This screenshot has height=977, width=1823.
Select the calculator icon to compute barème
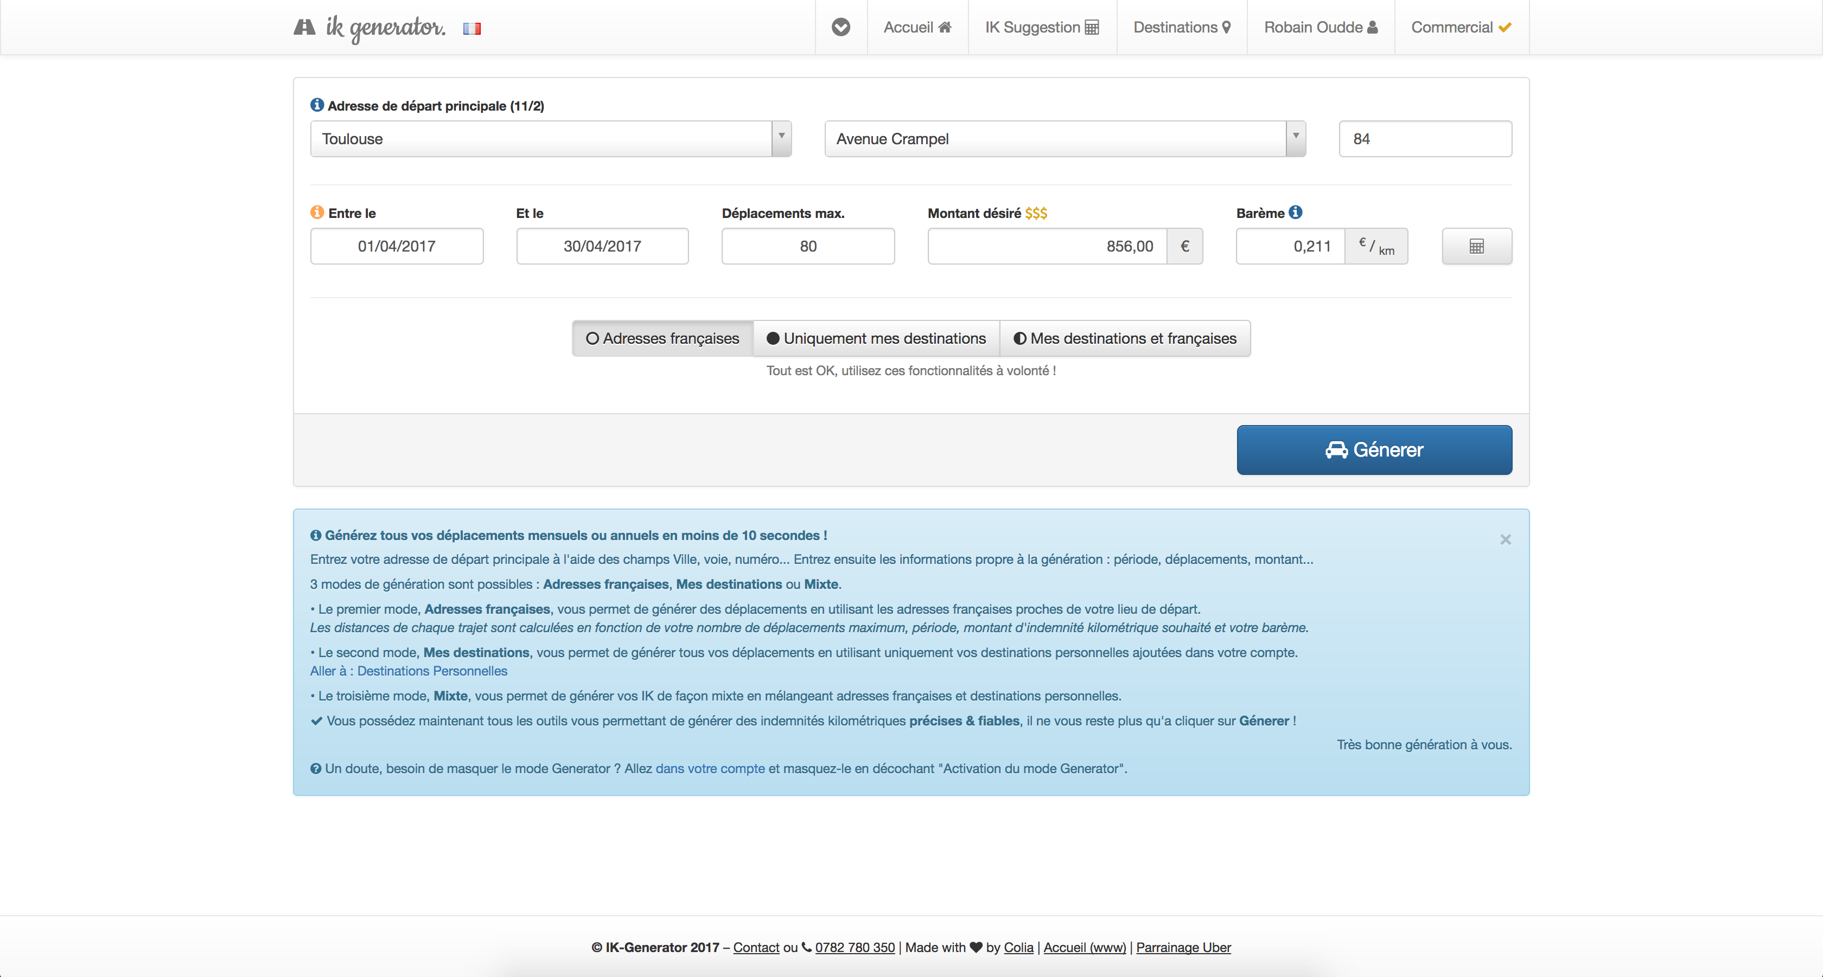(x=1477, y=246)
